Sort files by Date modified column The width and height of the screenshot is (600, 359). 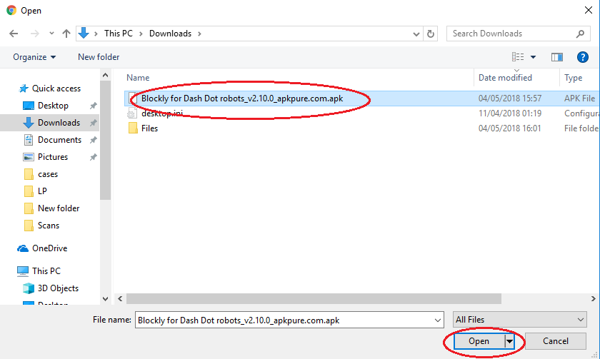pyautogui.click(x=505, y=78)
